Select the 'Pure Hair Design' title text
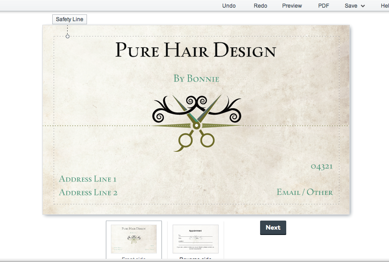 click(195, 50)
